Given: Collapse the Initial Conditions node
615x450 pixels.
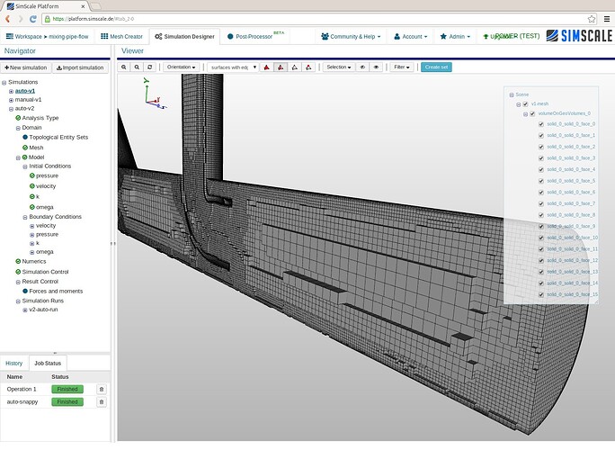Looking at the screenshot, I should tap(25, 166).
